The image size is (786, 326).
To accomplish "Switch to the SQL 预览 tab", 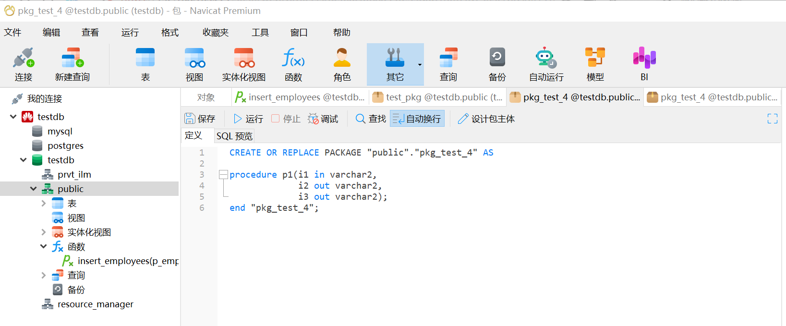I will (234, 136).
